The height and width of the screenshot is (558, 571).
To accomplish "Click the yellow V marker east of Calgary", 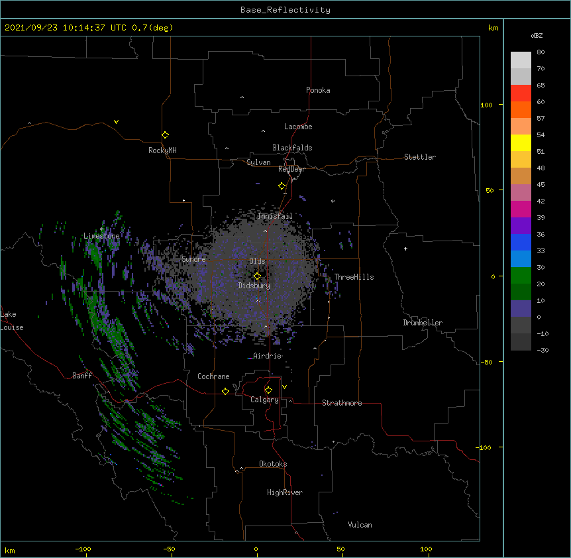I will pos(284,387).
